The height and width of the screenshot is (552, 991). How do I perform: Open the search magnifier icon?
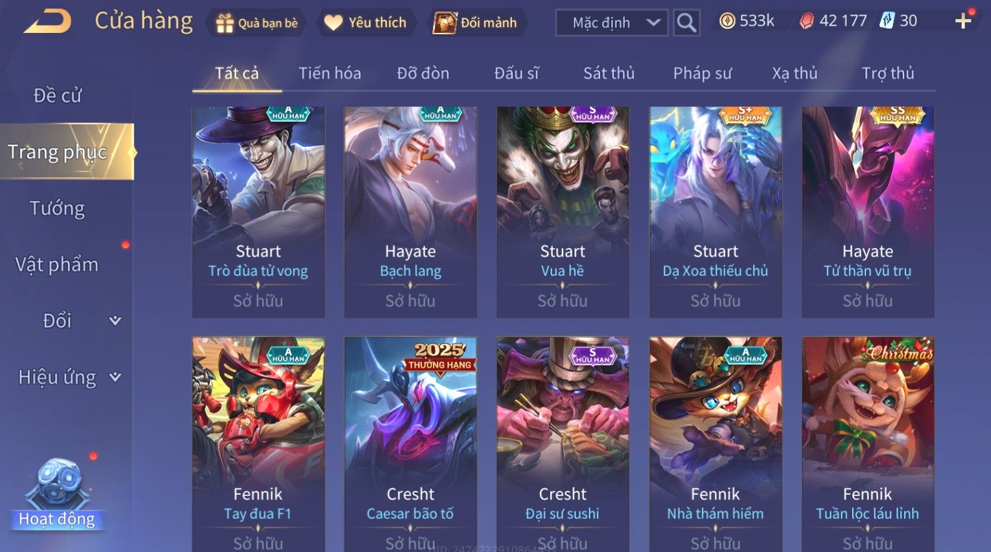(x=686, y=23)
